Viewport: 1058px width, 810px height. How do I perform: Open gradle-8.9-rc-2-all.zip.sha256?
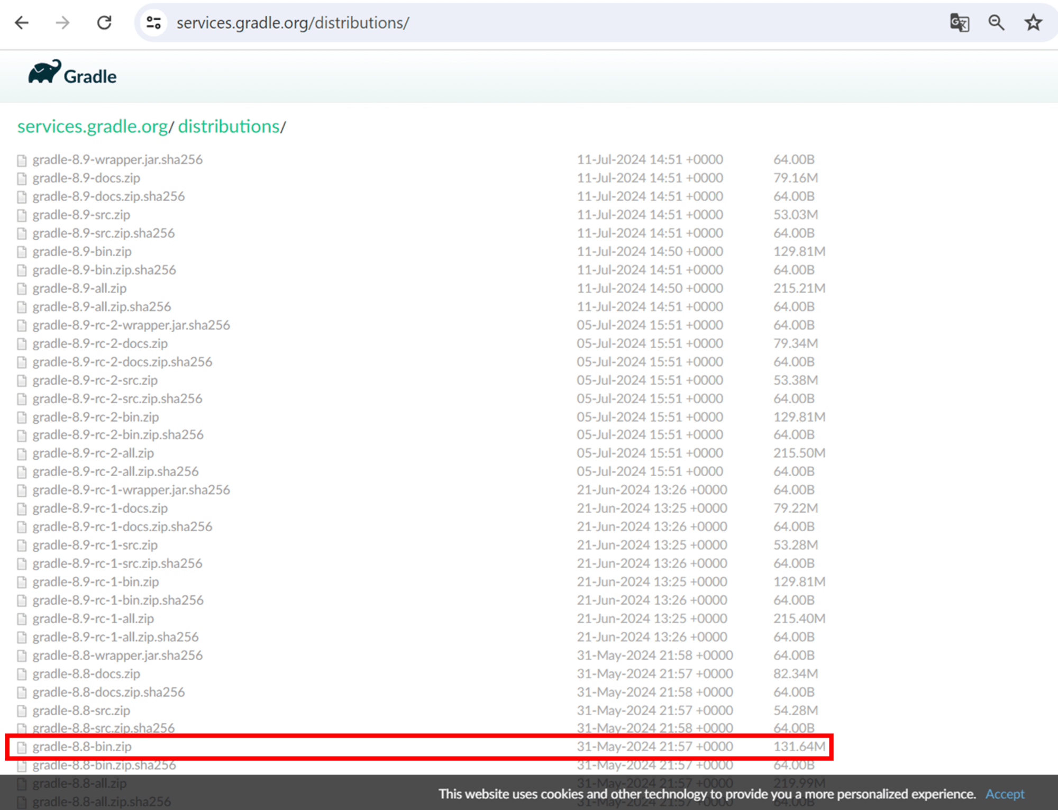coord(115,471)
